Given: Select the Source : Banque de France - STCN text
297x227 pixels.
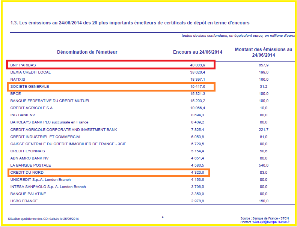Looking at the screenshot, I should 265,218.
